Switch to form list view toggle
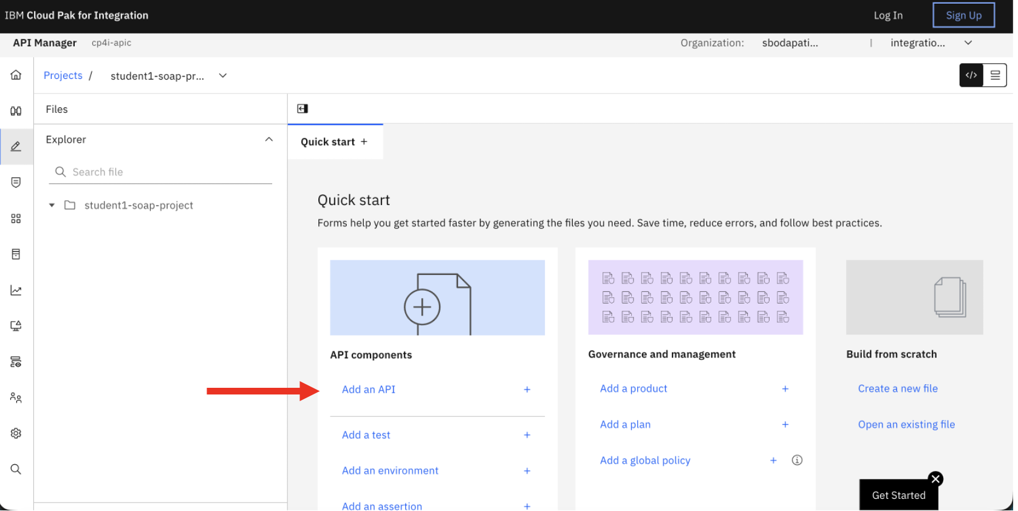Image resolution: width=1018 pixels, height=511 pixels. click(995, 75)
